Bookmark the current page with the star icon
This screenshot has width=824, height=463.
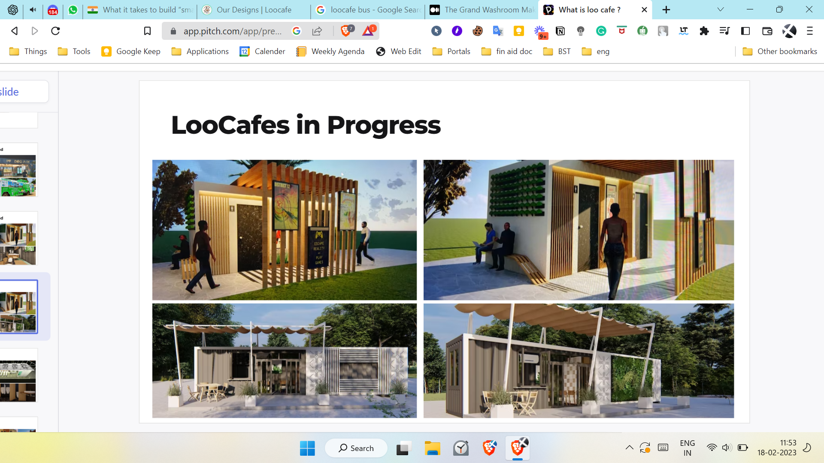(x=147, y=31)
